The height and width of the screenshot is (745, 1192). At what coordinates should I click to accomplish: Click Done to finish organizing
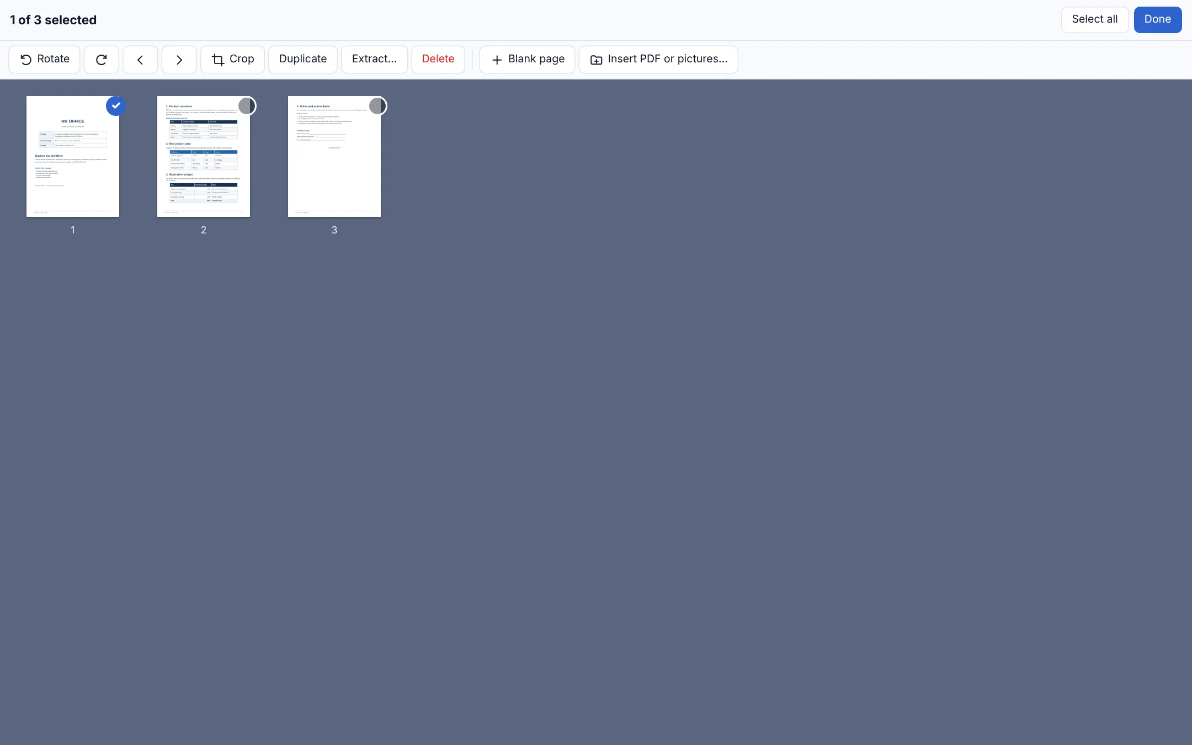coord(1158,19)
